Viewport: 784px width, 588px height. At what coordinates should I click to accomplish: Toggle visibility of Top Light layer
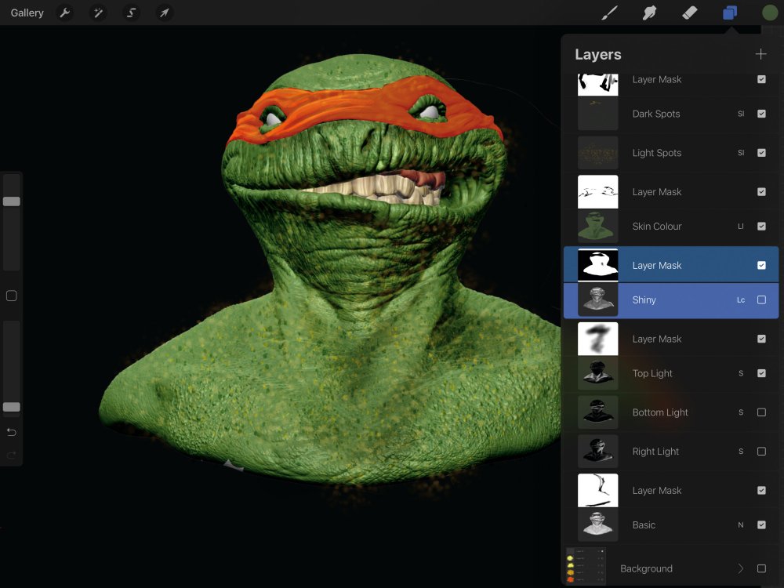pyautogui.click(x=761, y=373)
